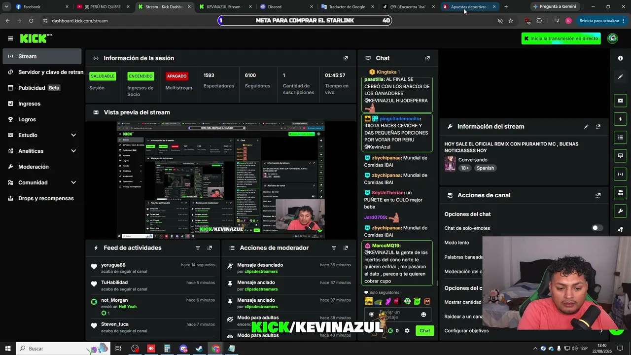Screen dimensions: 631x355
Task: Open chat settings gear icon
Action: [407, 331]
